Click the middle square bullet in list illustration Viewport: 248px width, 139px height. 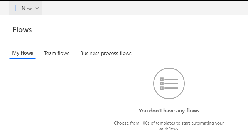coord(162,84)
